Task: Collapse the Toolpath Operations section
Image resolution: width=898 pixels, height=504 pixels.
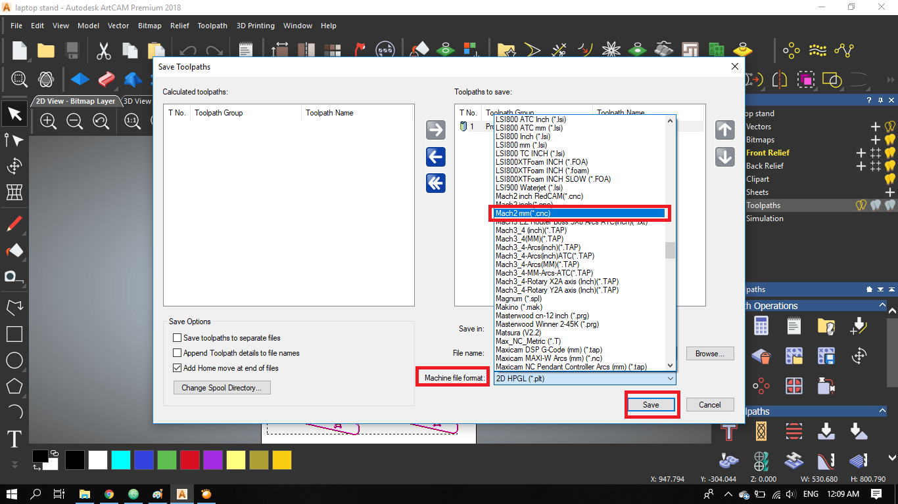Action: 882,306
